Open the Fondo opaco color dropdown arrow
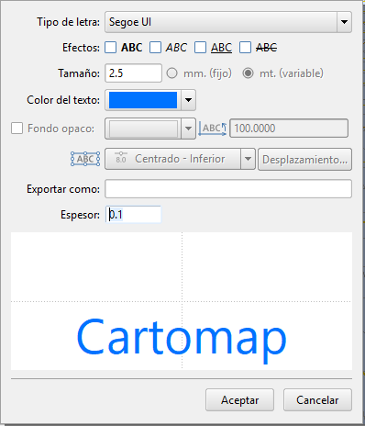Screen dimensions: 365x426 [x=188, y=129]
